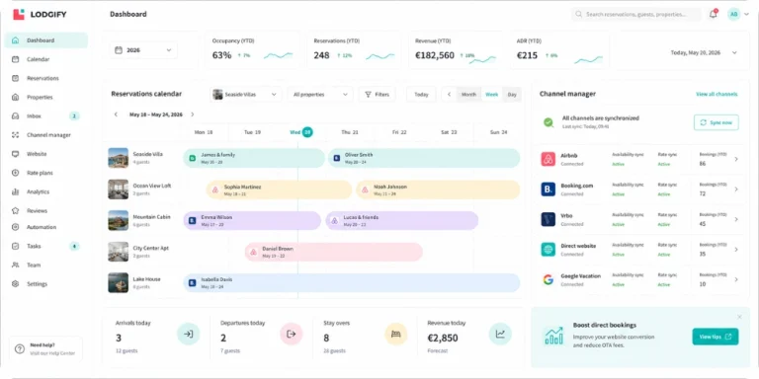Open the Isabella Davis reservation bar
This screenshot has width=759, height=379.
click(x=352, y=283)
